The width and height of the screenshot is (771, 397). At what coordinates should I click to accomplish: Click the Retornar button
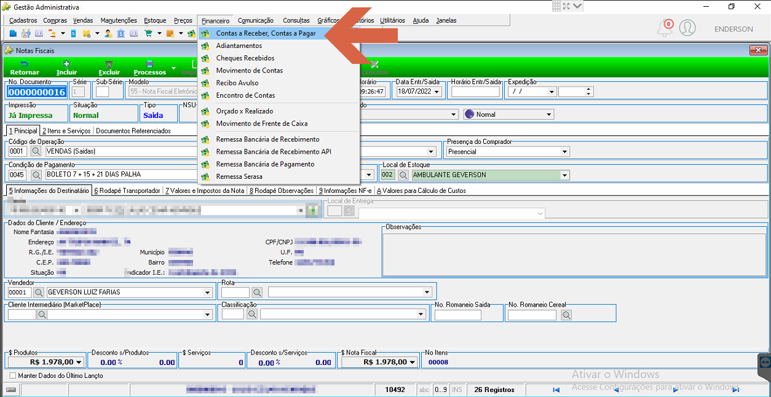coord(25,68)
